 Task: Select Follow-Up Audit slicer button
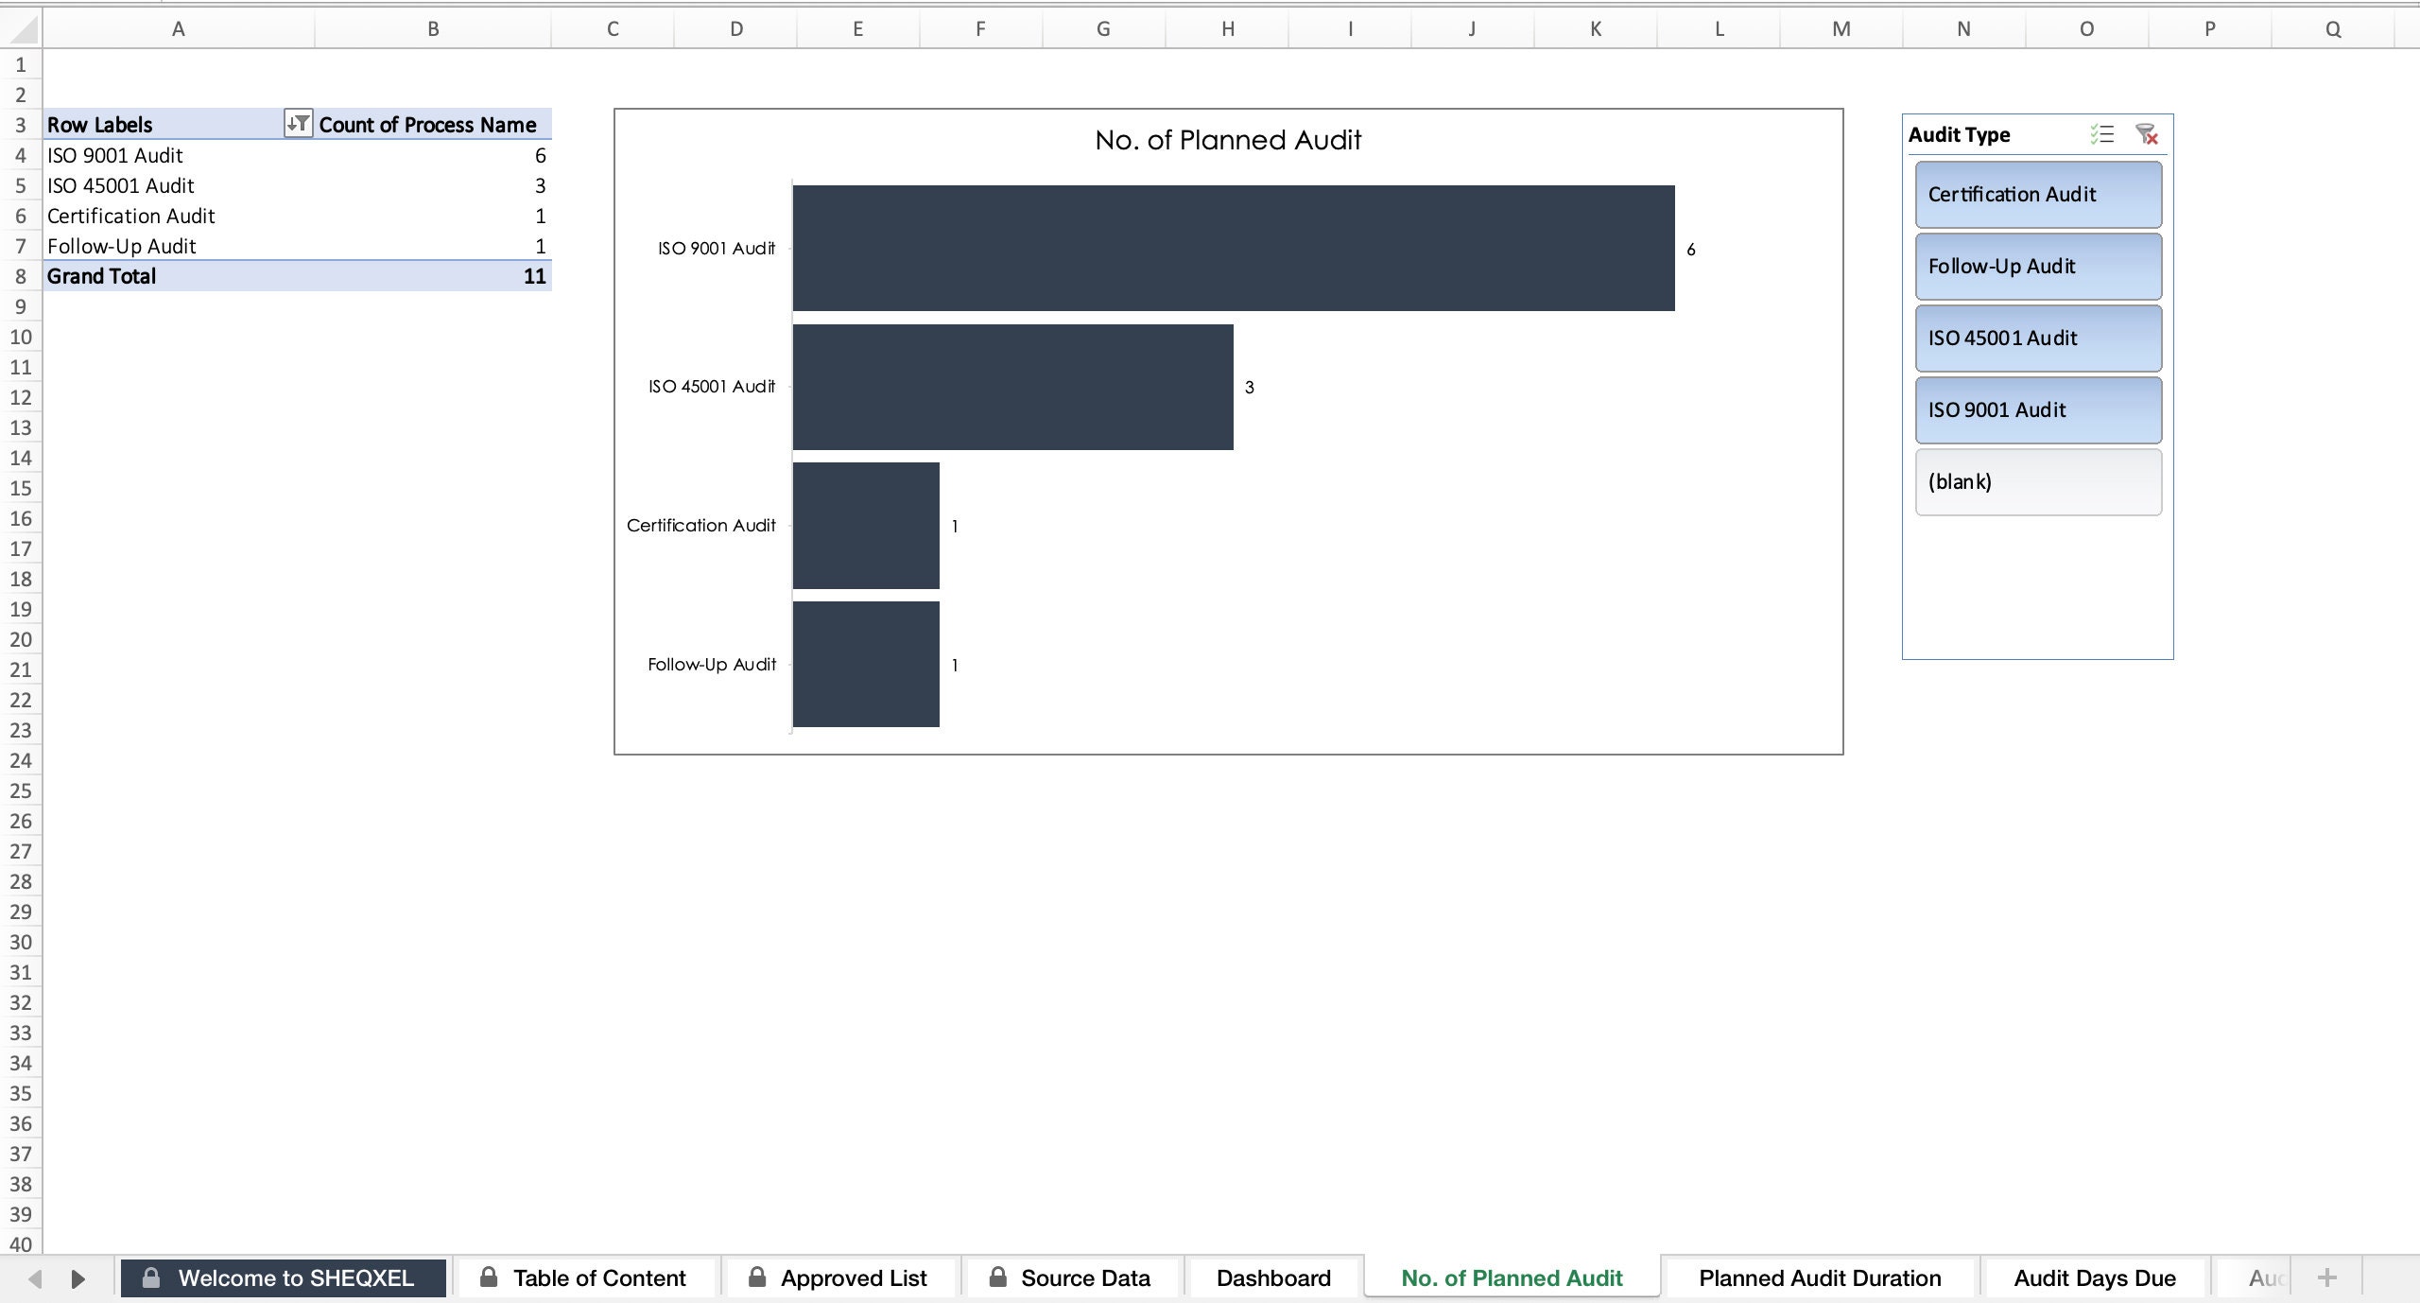2038,266
